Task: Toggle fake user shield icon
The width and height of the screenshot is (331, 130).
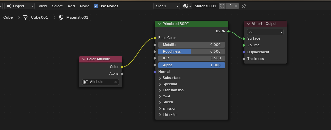Action: 222,6
